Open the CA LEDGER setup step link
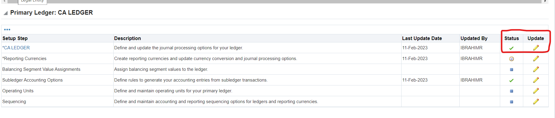555x118 pixels. pyautogui.click(x=16, y=48)
